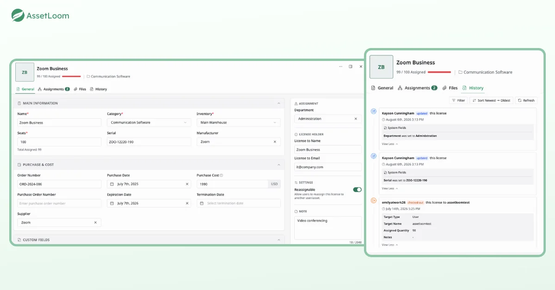Toggle the Reassignable switch
555x290 pixels.
357,189
